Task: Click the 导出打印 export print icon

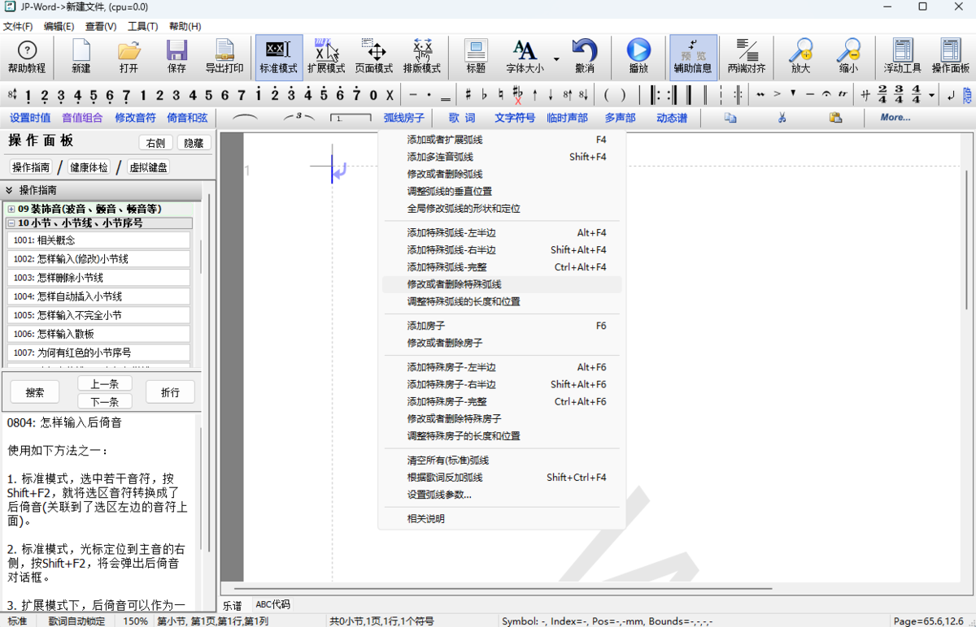Action: pyautogui.click(x=224, y=56)
